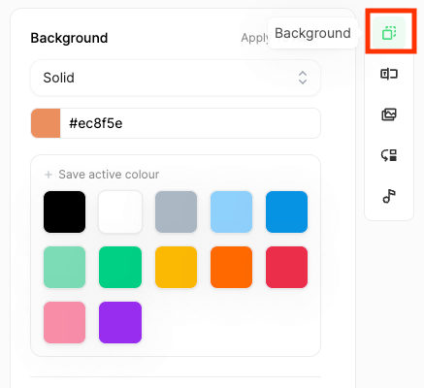Open the transitions icon in sidebar

click(x=389, y=155)
